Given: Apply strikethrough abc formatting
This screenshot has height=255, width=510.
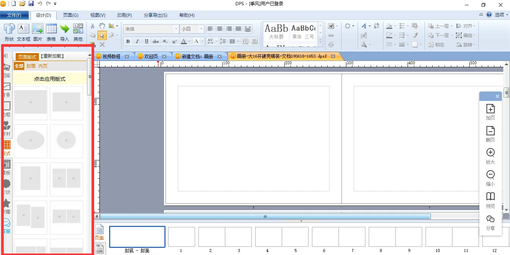Looking at the screenshot, I should point(156,41).
